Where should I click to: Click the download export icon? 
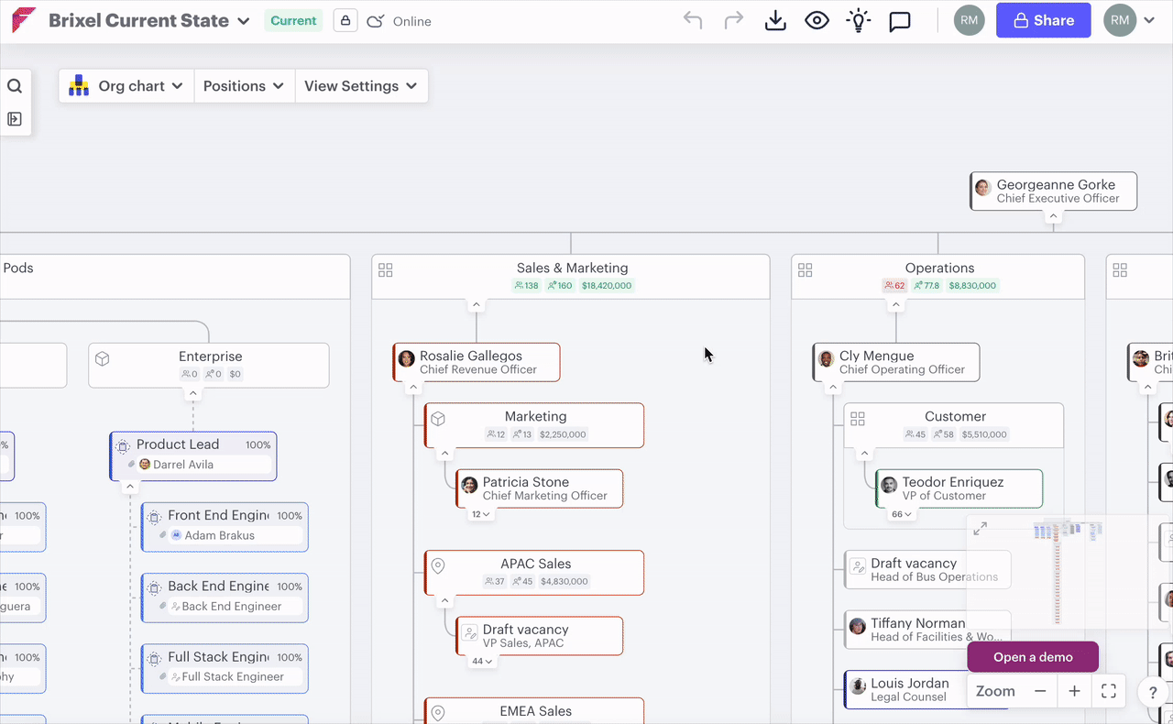pyautogui.click(x=775, y=20)
